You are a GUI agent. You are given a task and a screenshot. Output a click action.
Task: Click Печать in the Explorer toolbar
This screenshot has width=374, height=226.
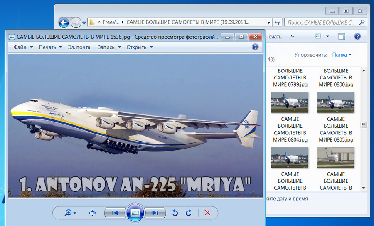pos(273,37)
